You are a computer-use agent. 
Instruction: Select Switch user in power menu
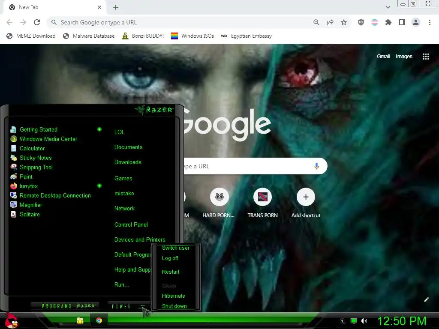pos(175,248)
